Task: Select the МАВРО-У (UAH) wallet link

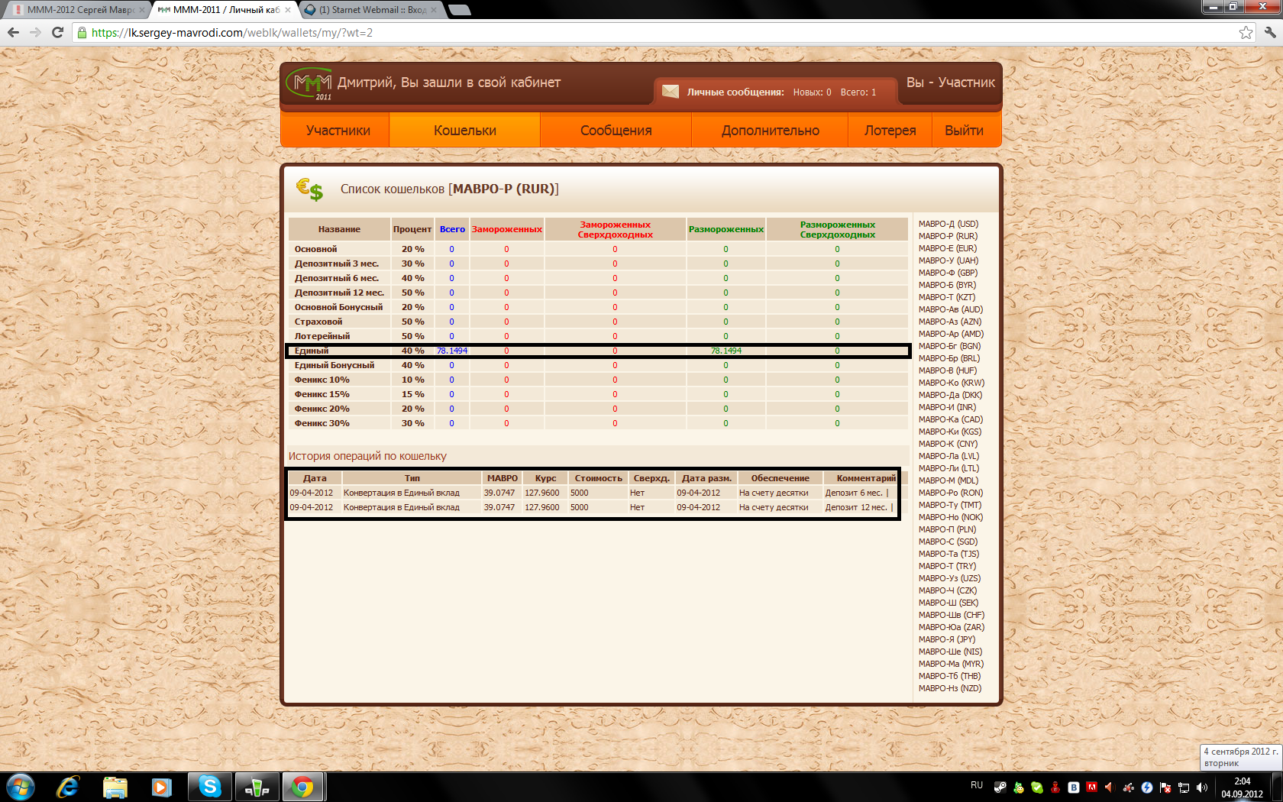Action: [948, 260]
